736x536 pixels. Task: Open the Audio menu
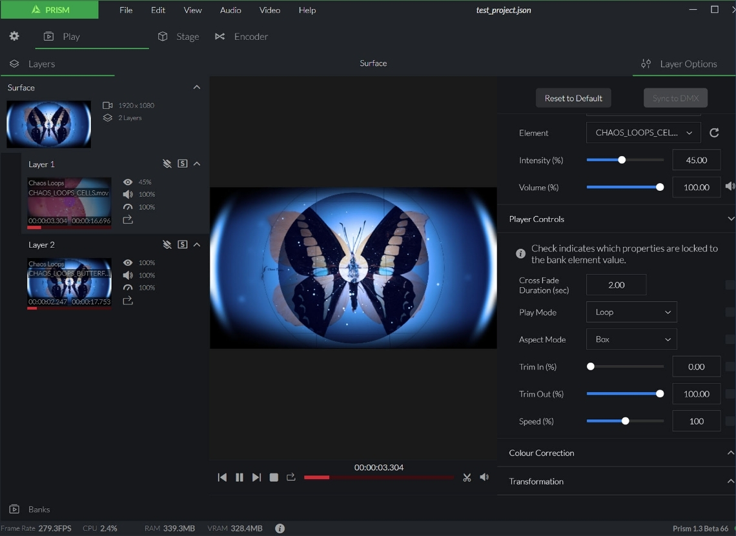tap(230, 10)
